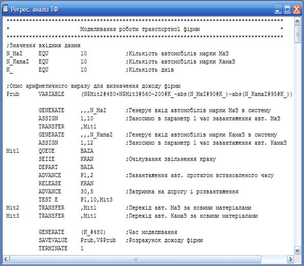Click the comment ';Кількість днів'
The image size is (304, 266).
[150, 70]
